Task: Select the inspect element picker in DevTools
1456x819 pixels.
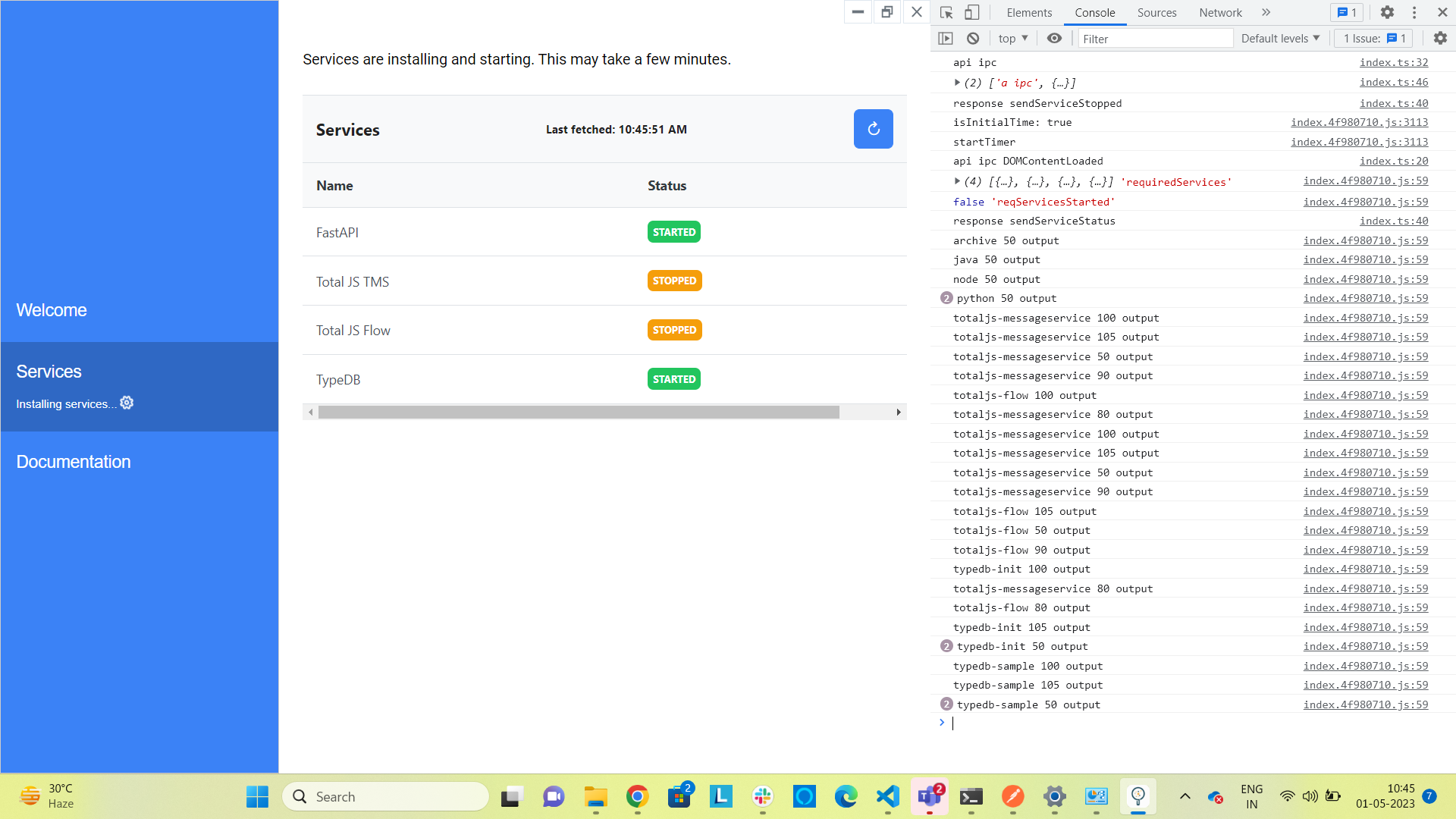Action: [x=946, y=12]
